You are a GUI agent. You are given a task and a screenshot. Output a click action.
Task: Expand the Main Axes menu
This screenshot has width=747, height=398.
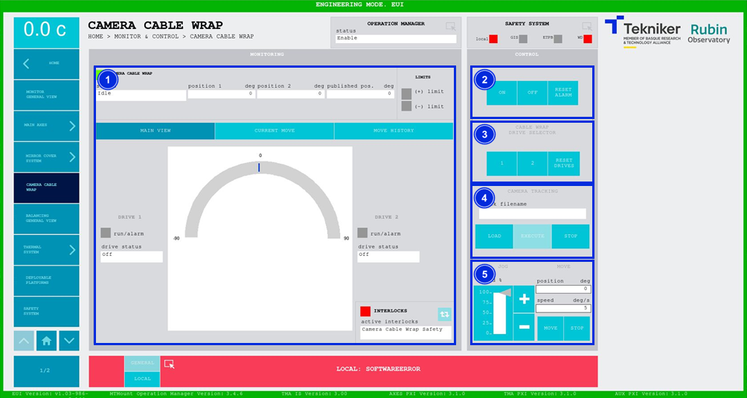click(x=46, y=126)
